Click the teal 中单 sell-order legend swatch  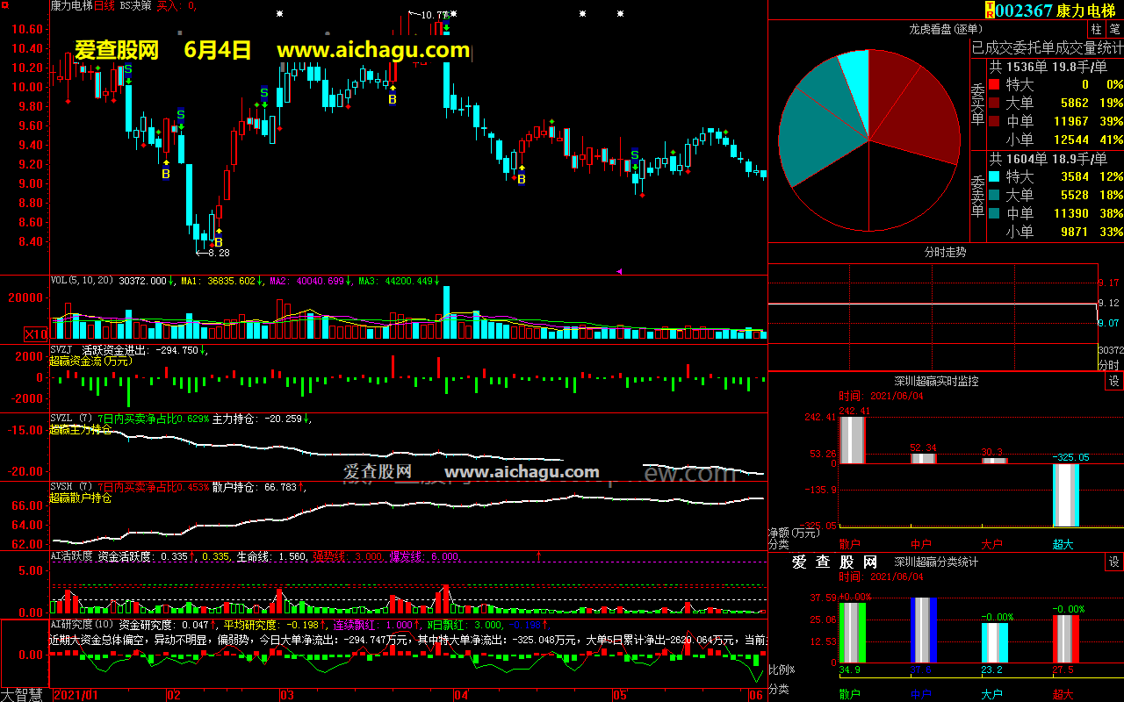click(x=993, y=213)
